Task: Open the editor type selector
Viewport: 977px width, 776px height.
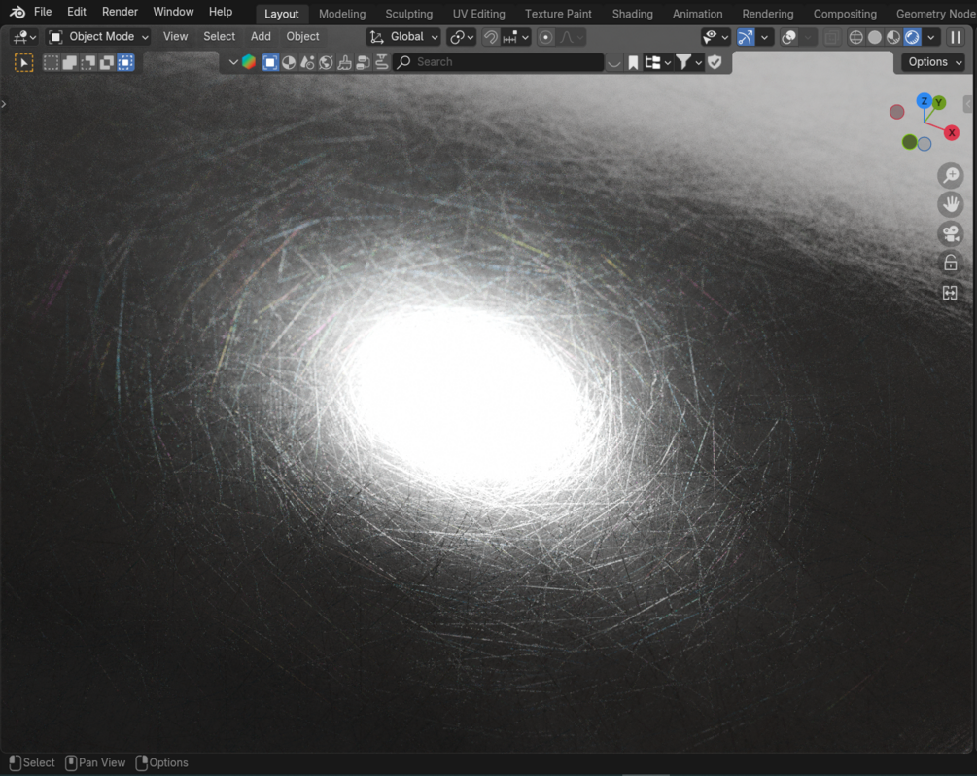Action: (x=24, y=37)
